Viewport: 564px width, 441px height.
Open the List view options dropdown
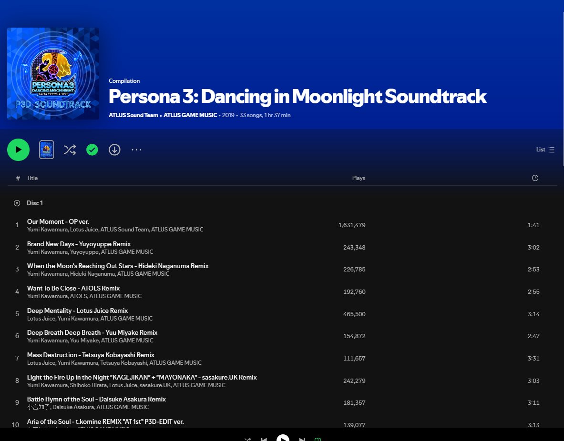point(545,150)
